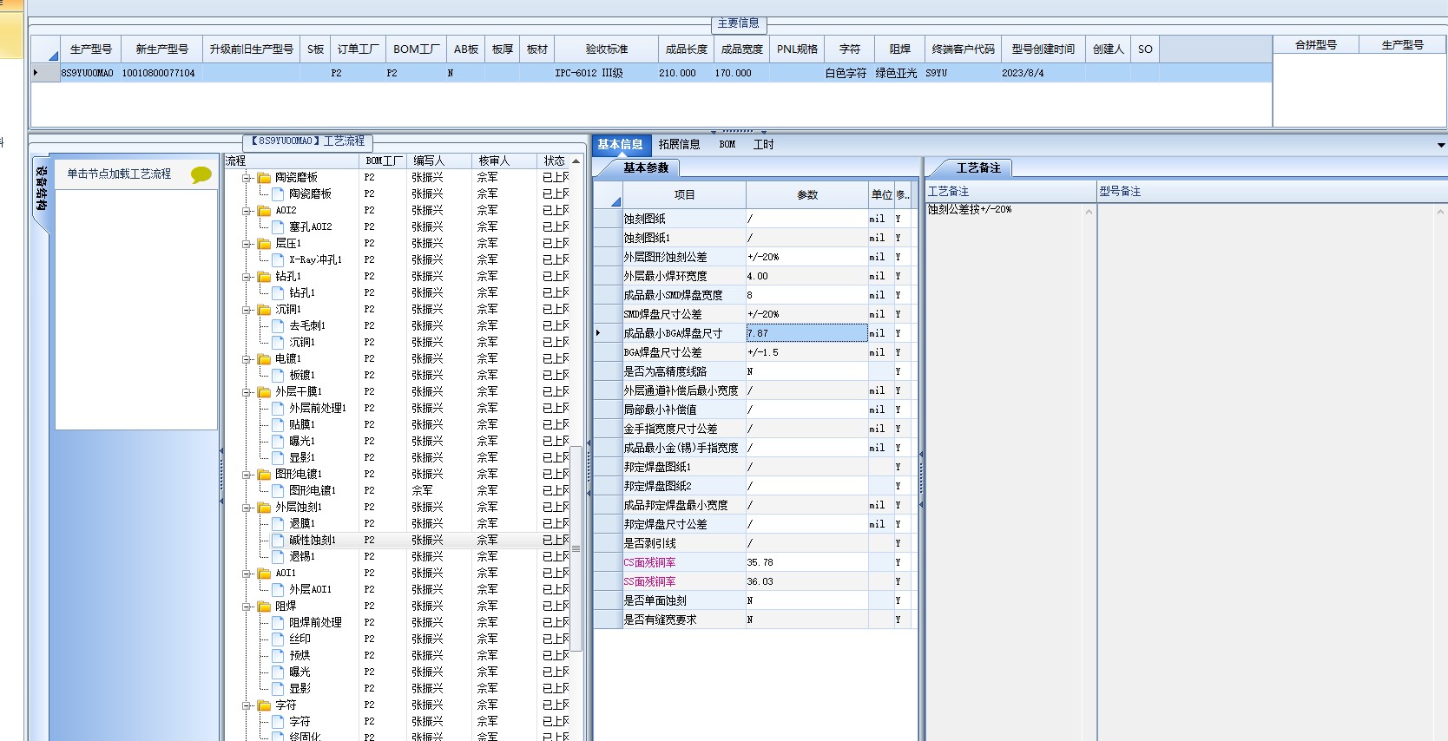Click the AOI2 folder icon
1448x741 pixels.
coord(265,210)
